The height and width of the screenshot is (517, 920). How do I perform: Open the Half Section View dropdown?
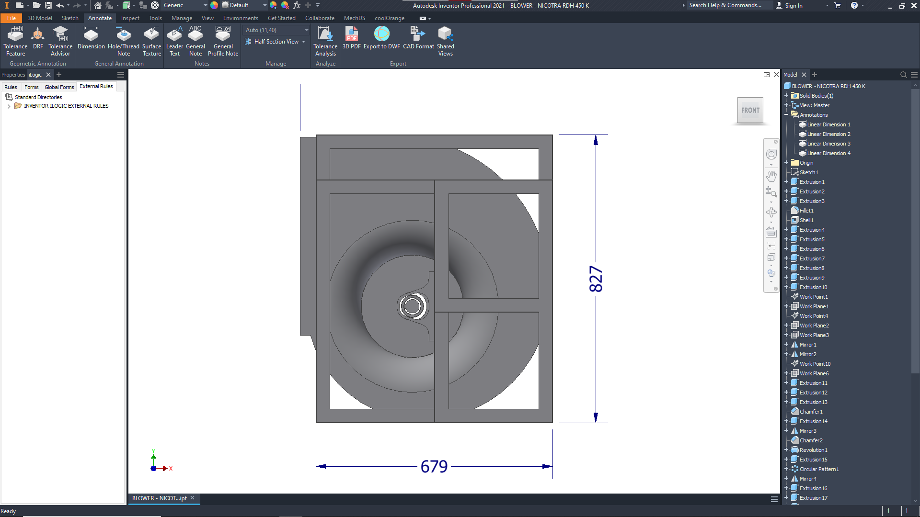coord(304,42)
